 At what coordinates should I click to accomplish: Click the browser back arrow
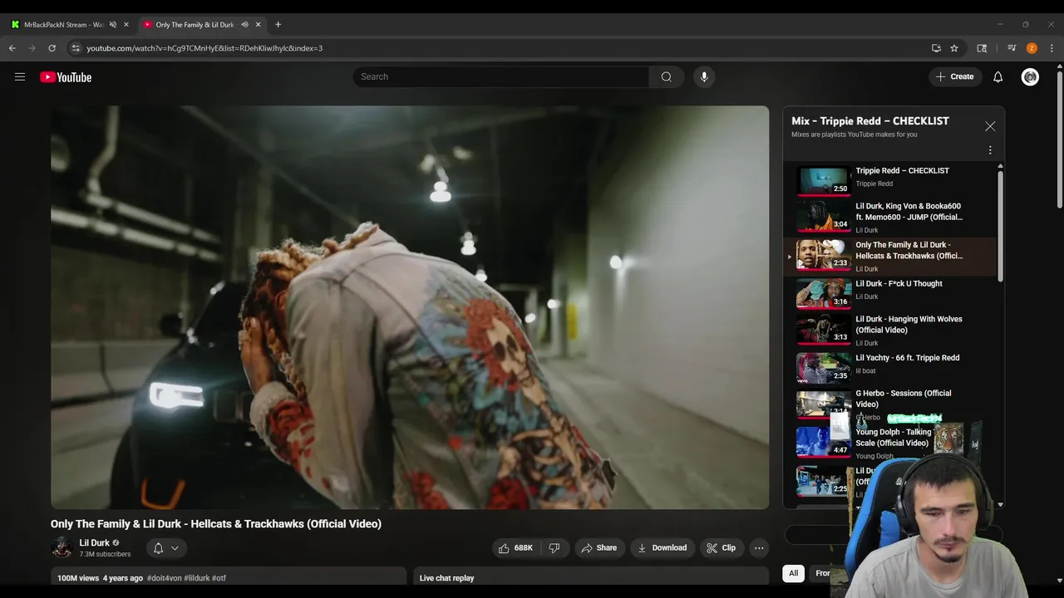[x=12, y=48]
